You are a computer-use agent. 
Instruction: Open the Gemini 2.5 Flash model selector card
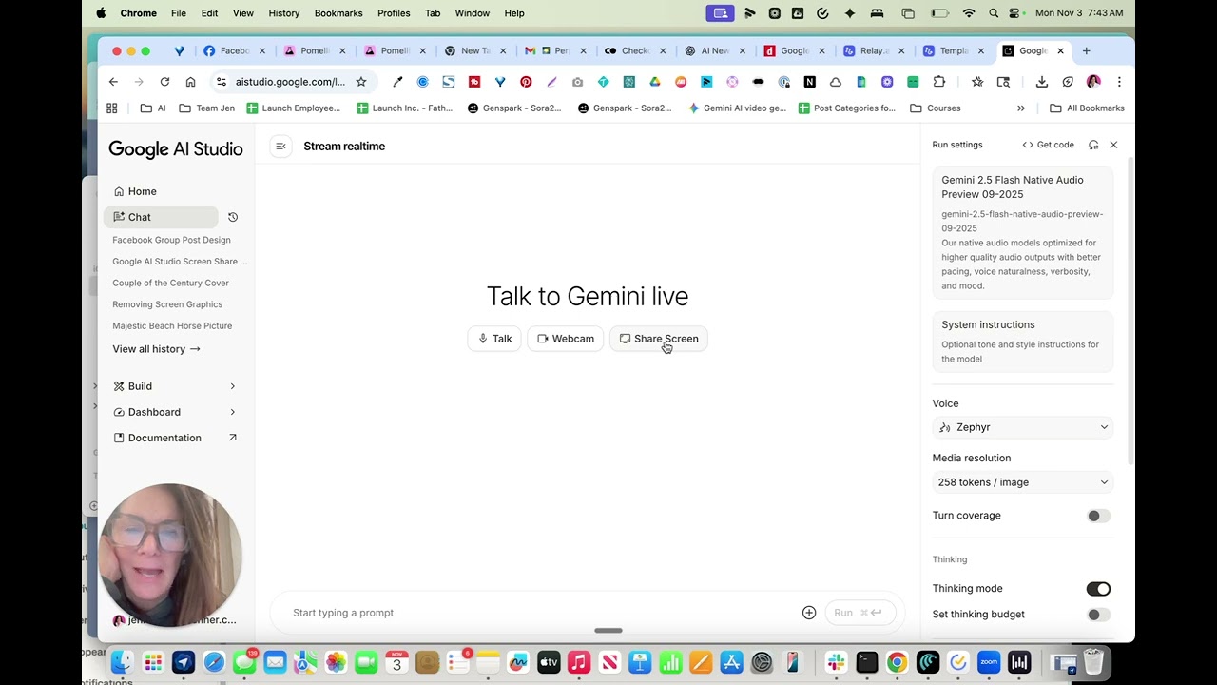click(x=1022, y=232)
